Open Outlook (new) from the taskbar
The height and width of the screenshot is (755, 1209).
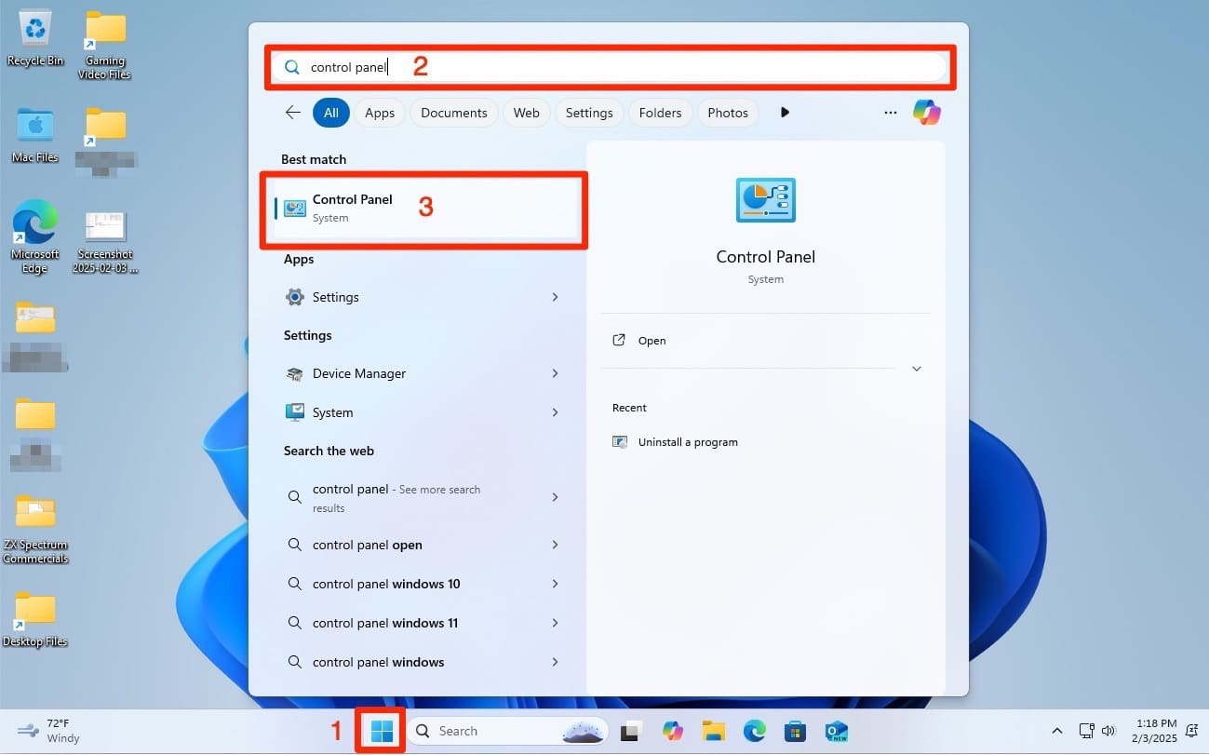pos(836,732)
